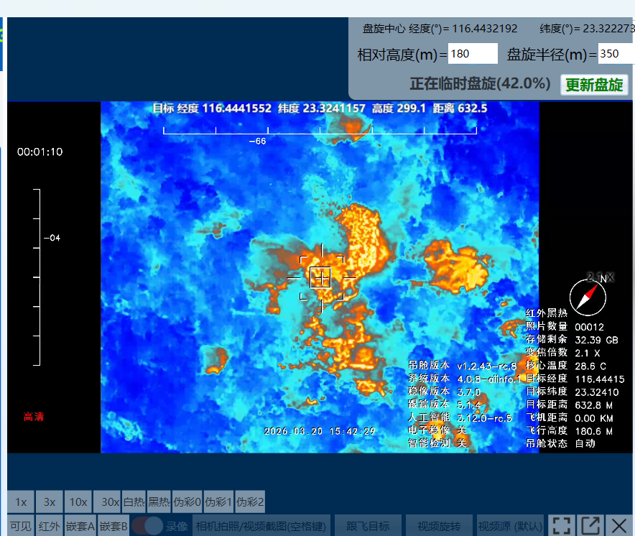Switch to 可见 visible light view
The height and width of the screenshot is (536, 635).
coord(22,526)
